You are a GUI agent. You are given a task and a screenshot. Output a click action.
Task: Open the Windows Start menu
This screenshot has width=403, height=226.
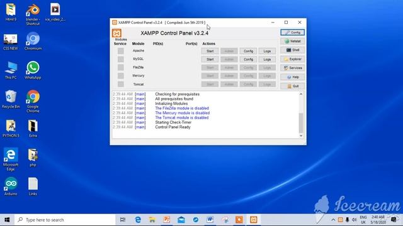[x=7, y=220]
